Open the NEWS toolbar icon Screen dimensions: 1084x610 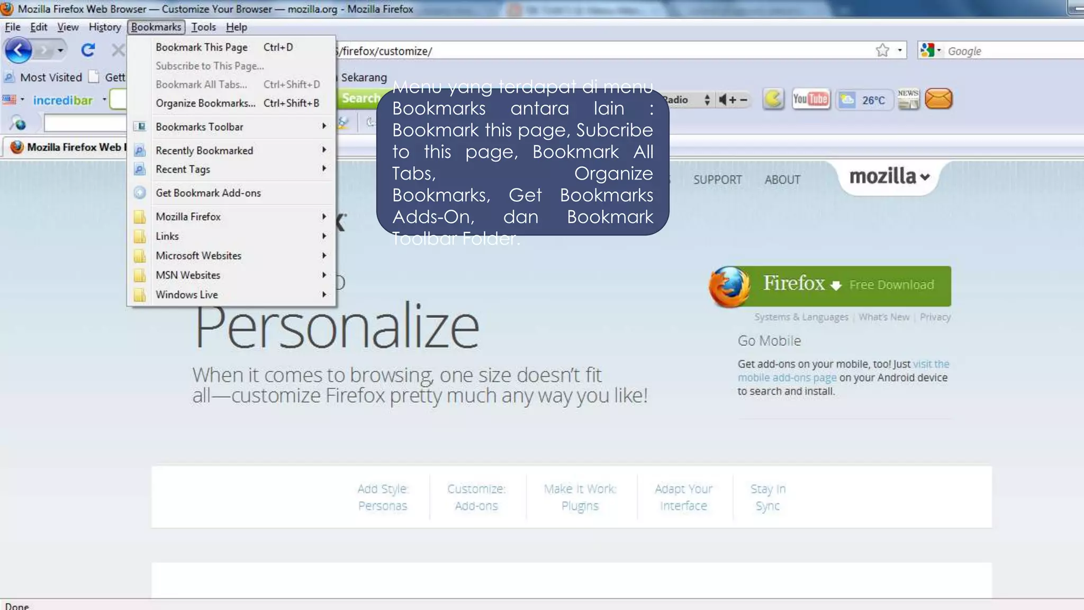[x=908, y=99]
